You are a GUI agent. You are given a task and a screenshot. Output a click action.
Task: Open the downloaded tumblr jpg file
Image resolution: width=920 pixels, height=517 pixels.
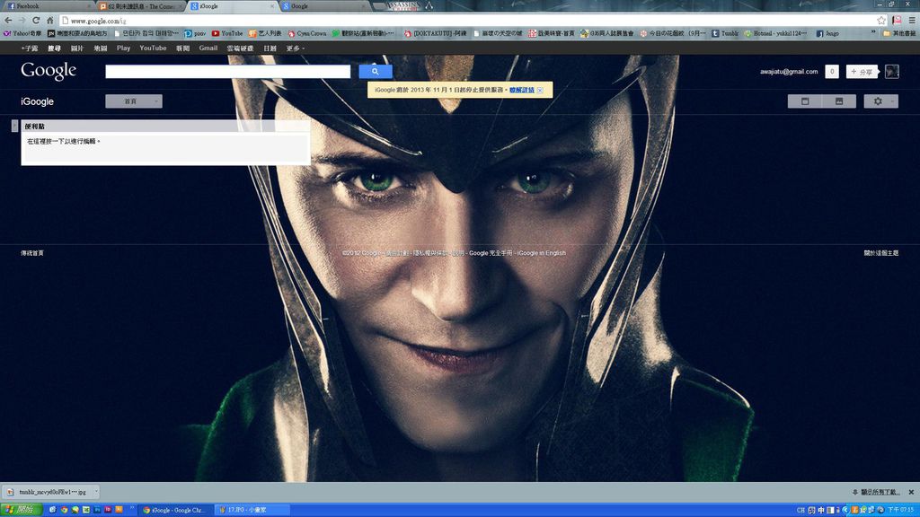tap(47, 493)
